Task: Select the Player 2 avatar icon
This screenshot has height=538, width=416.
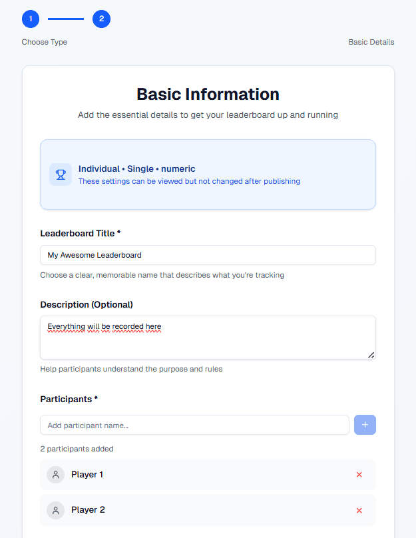Action: pos(55,509)
